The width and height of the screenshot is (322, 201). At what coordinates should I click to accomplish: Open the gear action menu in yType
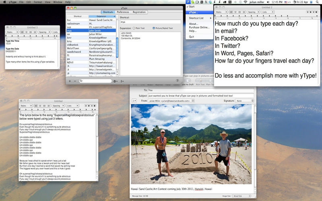(116, 81)
